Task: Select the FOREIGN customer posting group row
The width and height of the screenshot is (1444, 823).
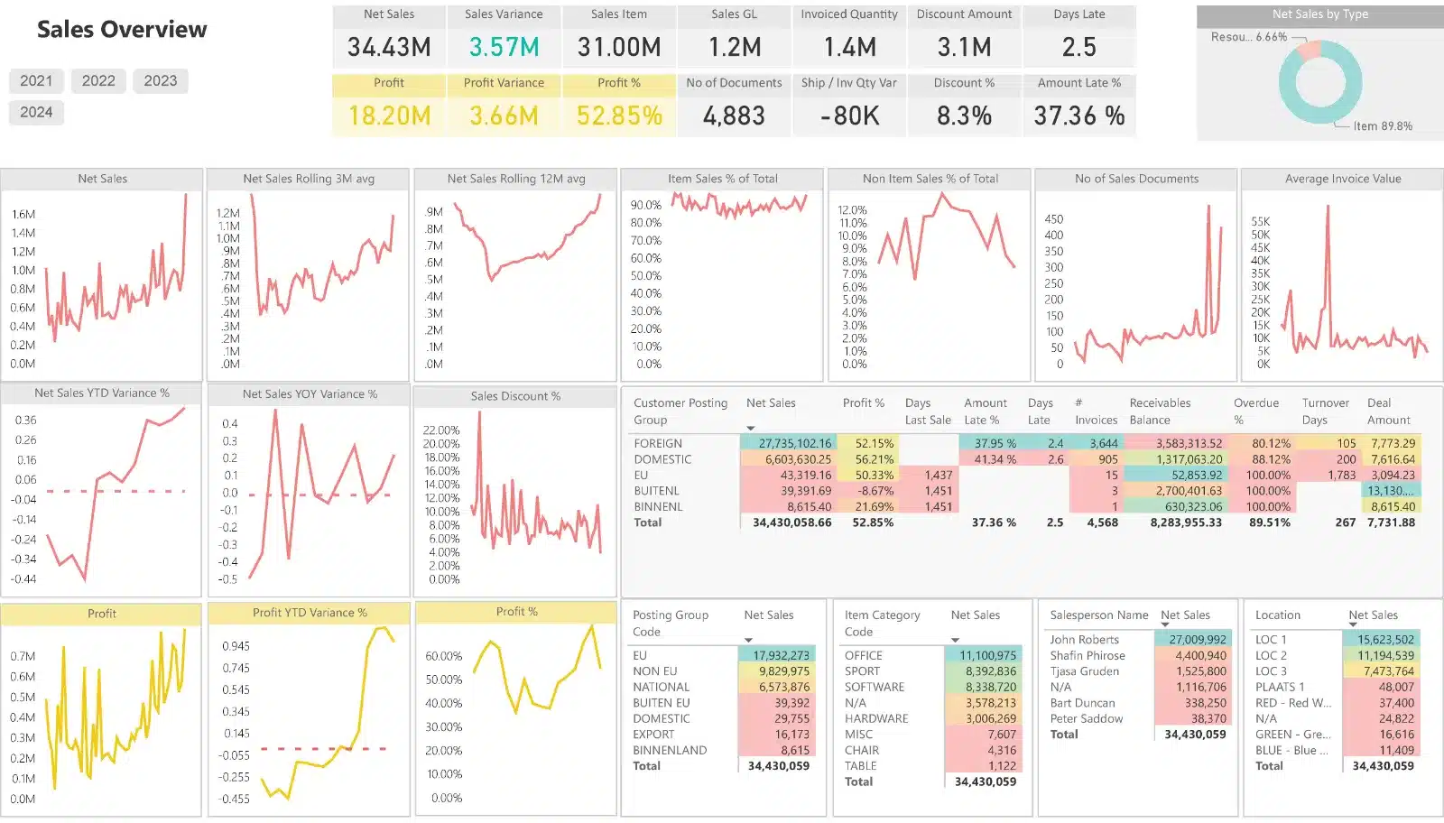Action: coord(658,443)
